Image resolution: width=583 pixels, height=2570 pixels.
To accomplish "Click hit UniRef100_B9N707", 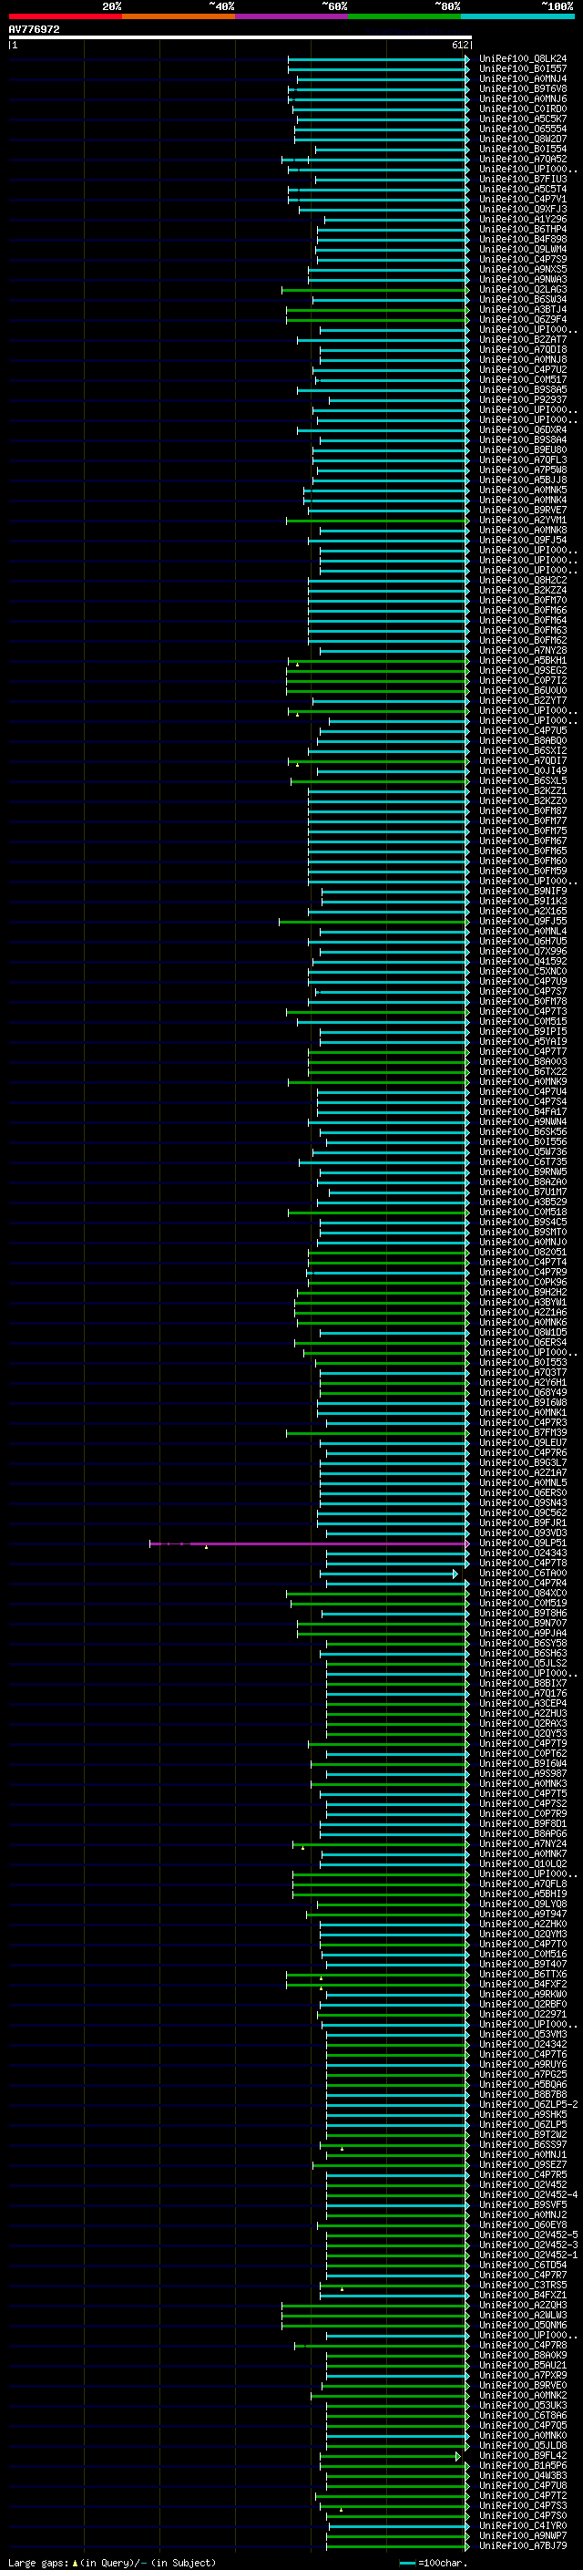I will (523, 1623).
